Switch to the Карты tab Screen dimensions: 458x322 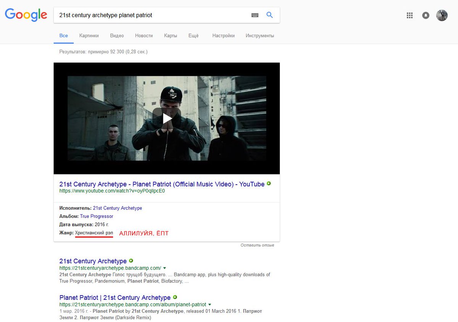(171, 36)
